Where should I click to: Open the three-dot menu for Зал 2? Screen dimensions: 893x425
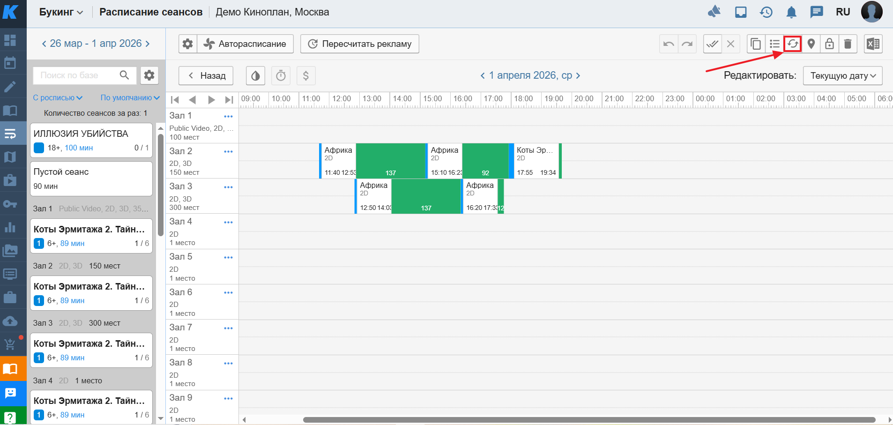tap(228, 152)
